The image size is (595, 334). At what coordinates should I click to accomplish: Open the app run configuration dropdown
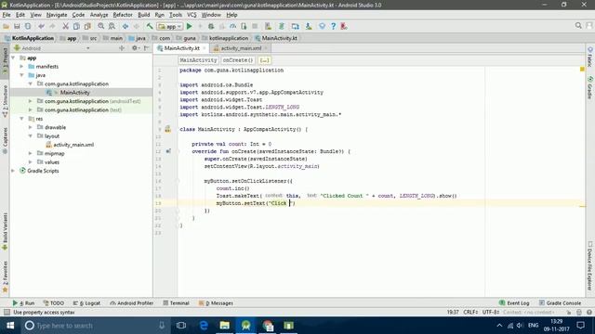[x=170, y=26]
